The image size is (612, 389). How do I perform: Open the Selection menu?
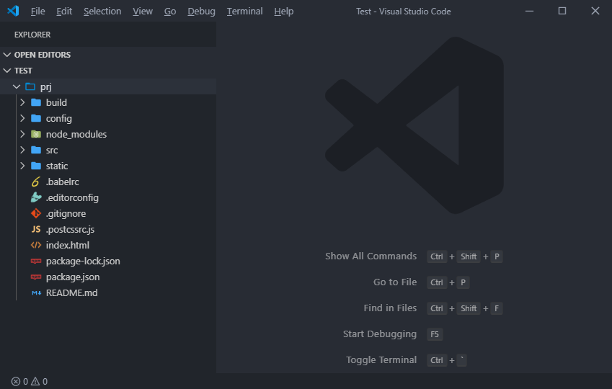pos(102,12)
